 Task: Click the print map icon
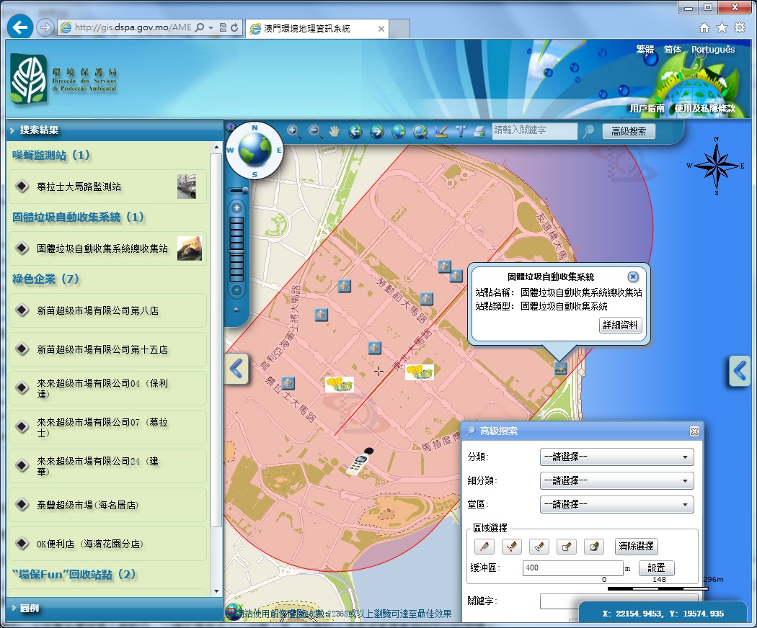click(479, 131)
